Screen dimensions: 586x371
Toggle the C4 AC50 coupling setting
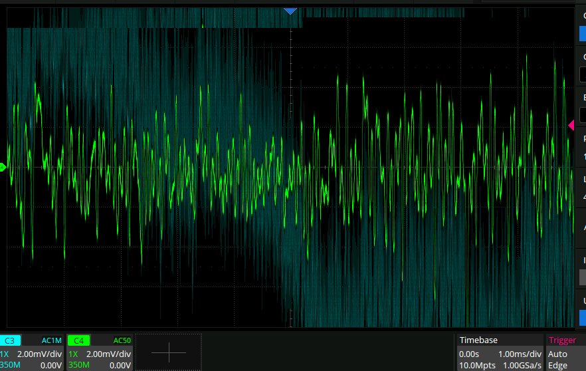(x=122, y=340)
